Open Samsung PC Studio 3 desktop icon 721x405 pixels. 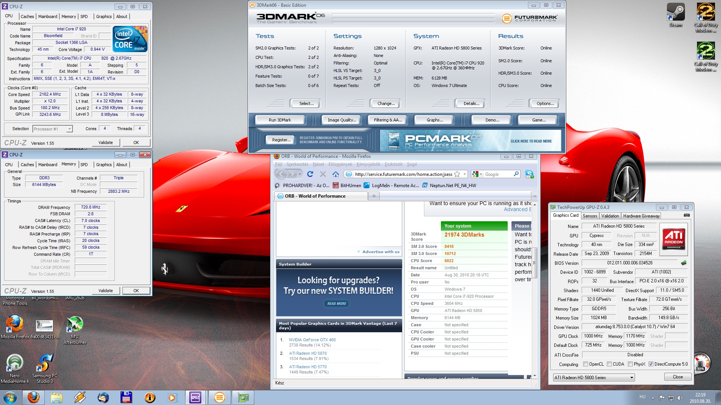[45, 369]
